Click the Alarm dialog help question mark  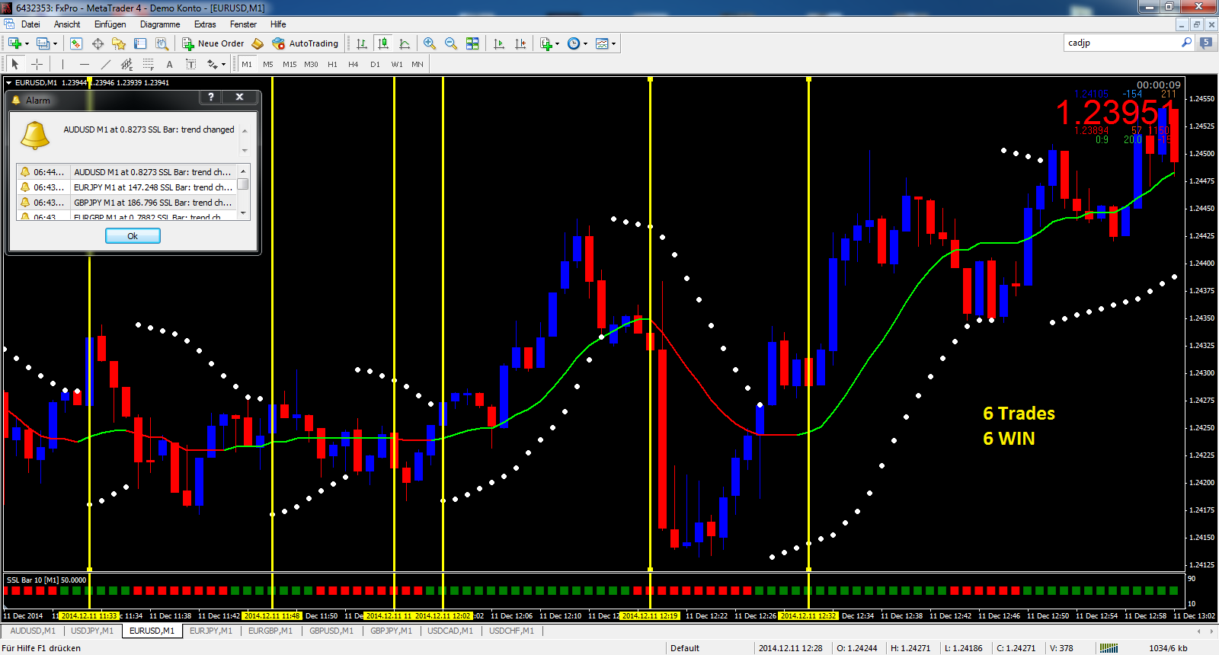211,97
